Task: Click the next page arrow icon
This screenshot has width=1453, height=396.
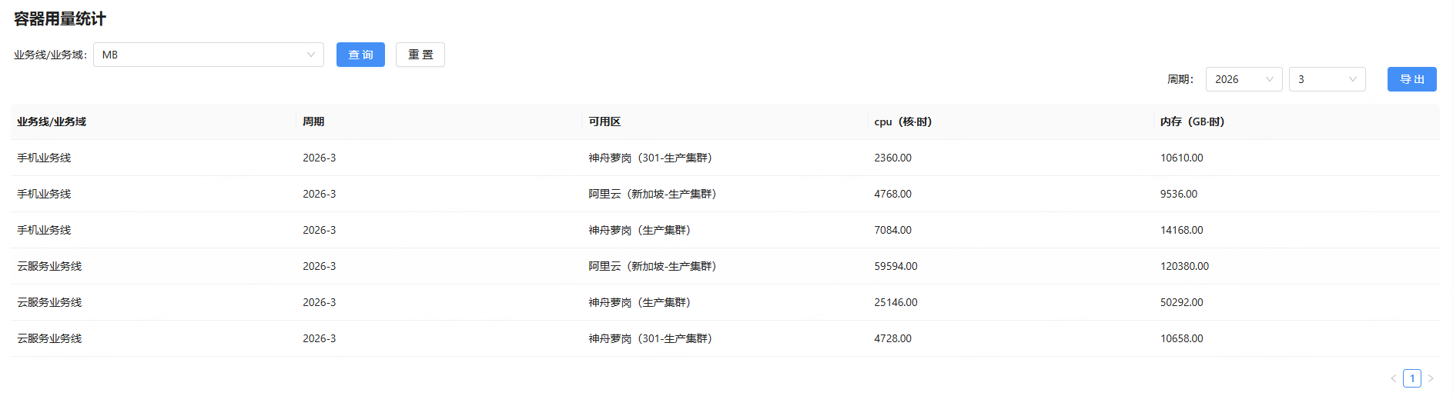Action: (x=1431, y=378)
